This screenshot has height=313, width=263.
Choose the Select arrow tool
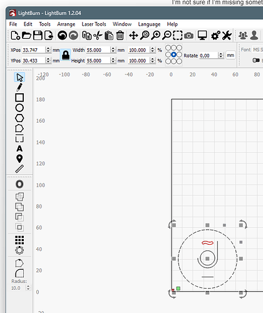19,77
